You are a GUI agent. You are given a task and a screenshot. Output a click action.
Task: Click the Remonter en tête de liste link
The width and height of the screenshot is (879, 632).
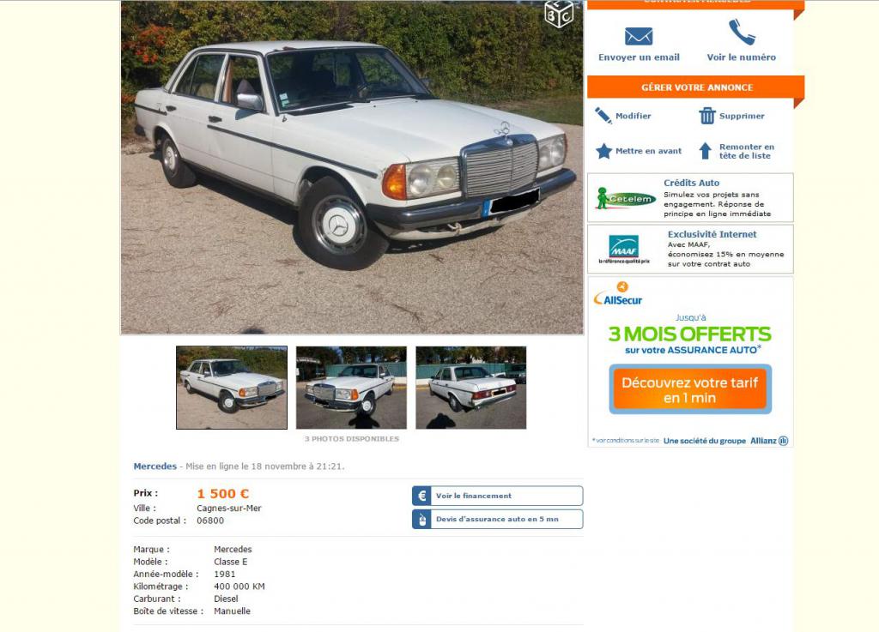point(746,151)
